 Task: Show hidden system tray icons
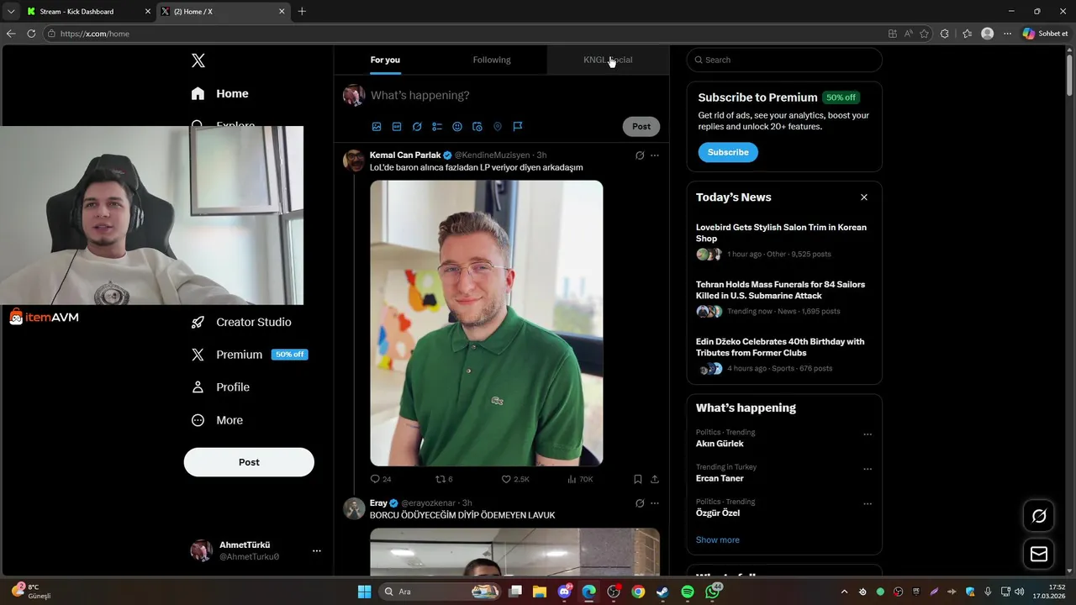click(845, 592)
